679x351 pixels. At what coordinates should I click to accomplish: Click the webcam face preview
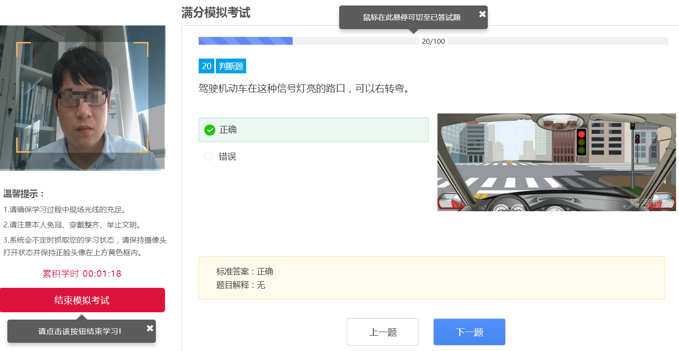pyautogui.click(x=83, y=97)
